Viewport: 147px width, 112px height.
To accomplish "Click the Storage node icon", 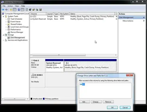I will click(x=6, y=35).
